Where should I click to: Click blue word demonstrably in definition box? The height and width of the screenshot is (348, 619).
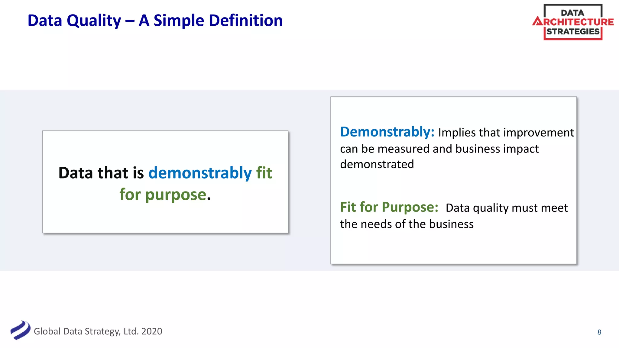(200, 173)
